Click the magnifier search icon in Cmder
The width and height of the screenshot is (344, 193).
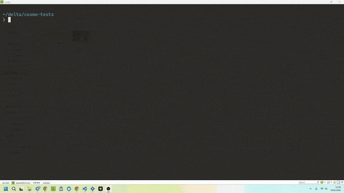click(318, 182)
